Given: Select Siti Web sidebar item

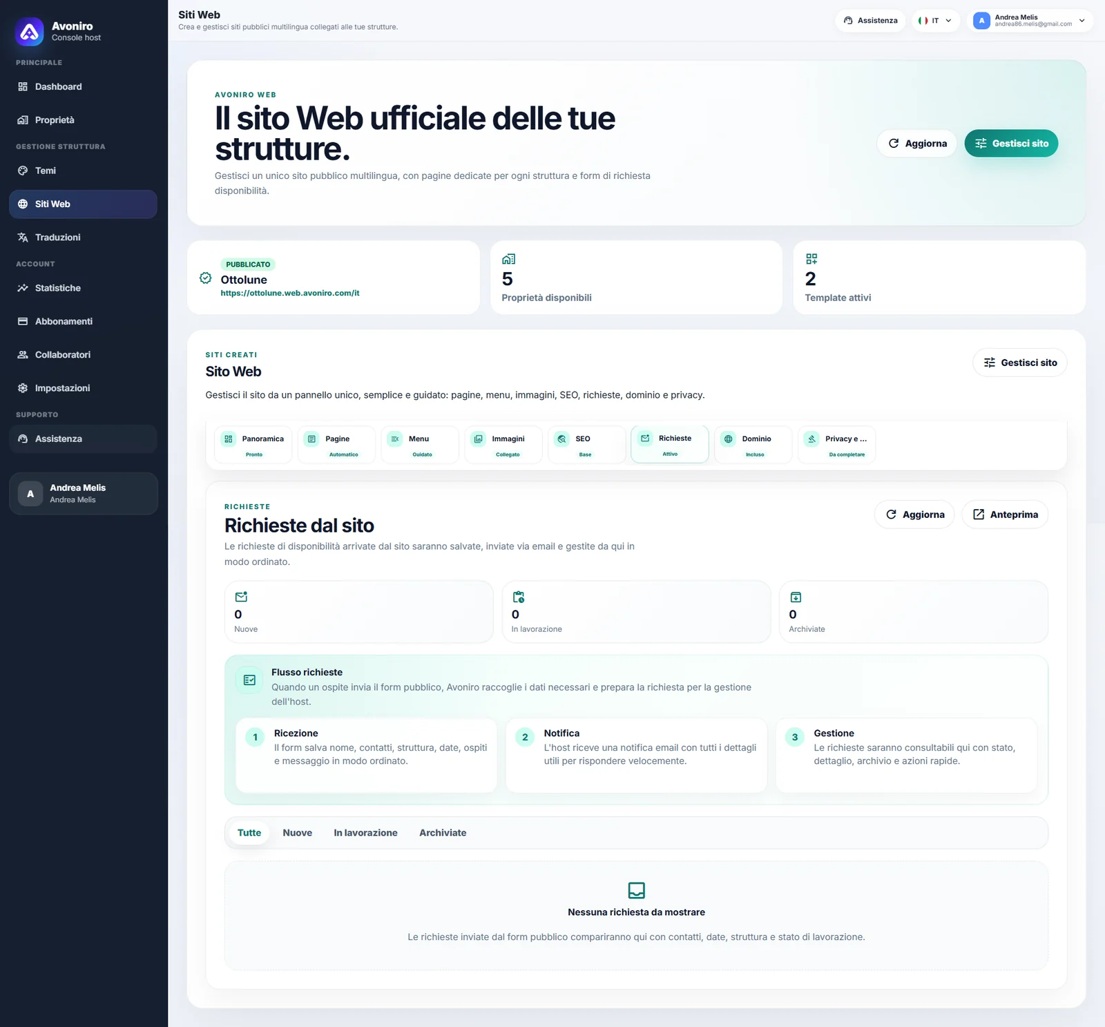Looking at the screenshot, I should pyautogui.click(x=83, y=204).
